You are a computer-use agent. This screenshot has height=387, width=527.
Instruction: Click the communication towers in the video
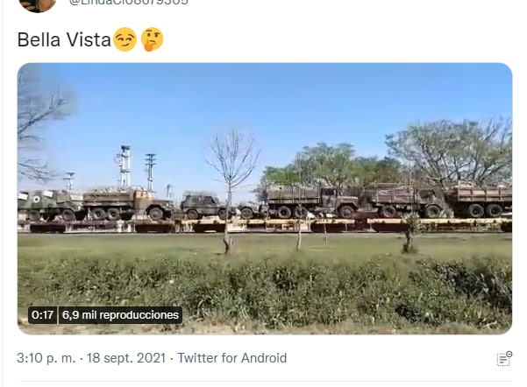(x=134, y=168)
